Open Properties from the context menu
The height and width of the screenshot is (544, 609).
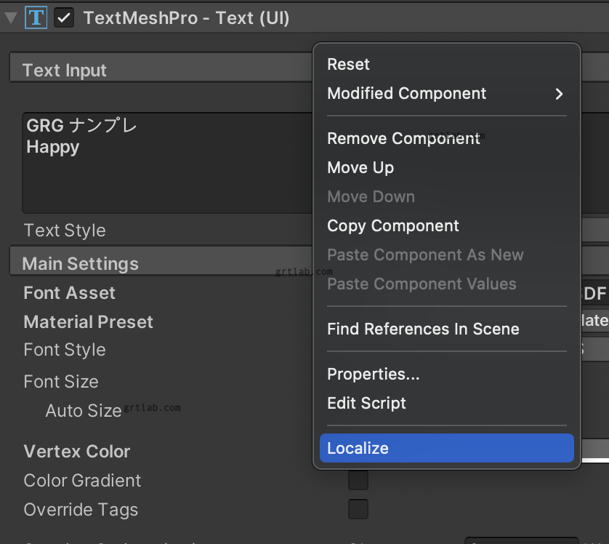coord(374,374)
